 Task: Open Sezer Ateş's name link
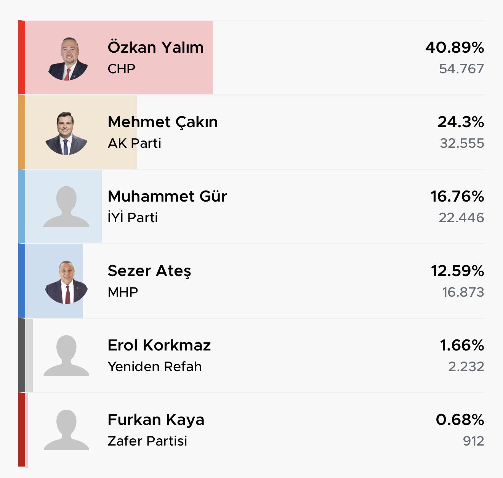coord(149,271)
